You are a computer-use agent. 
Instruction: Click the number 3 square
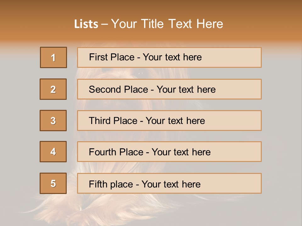coord(53,121)
